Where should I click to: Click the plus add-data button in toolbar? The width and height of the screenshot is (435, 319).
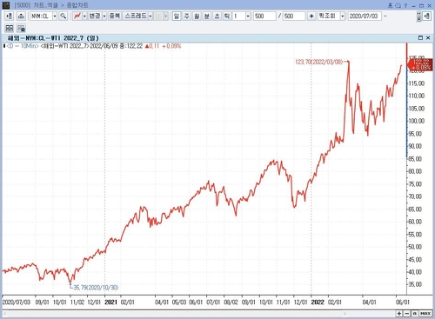click(x=311, y=16)
